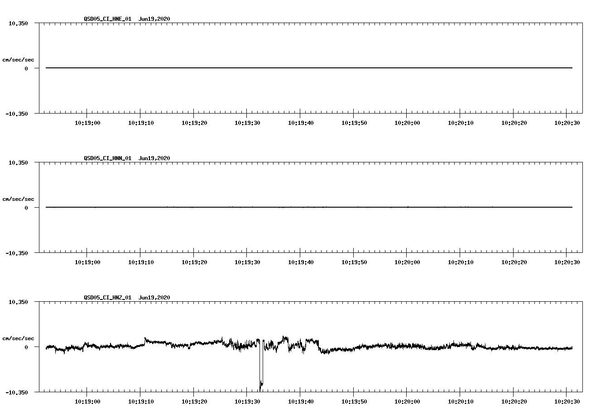Click the 10:19:30 time label under the HNE plot
This screenshot has height=418, width=615.
pyautogui.click(x=247, y=123)
